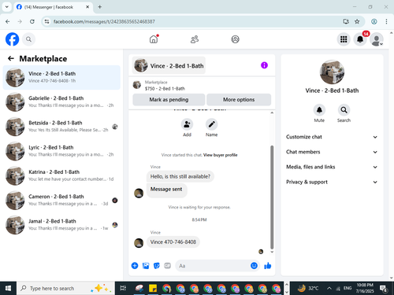
Task: Search within the conversation
Action: (344, 110)
